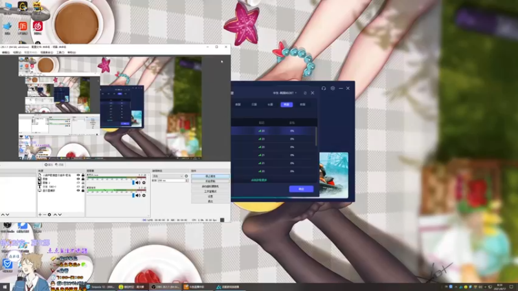The width and height of the screenshot is (518, 291).
Task: Show the hidden 文本 (GDI+) source
Action: [78, 187]
